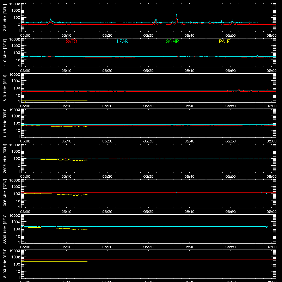
Task: Select the 410 MHz [SFU] axis label
Action: click(x=5, y=53)
